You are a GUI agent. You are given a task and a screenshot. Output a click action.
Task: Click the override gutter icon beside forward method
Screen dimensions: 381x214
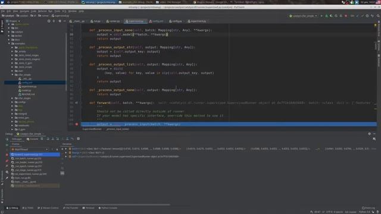pyautogui.click(x=77, y=103)
